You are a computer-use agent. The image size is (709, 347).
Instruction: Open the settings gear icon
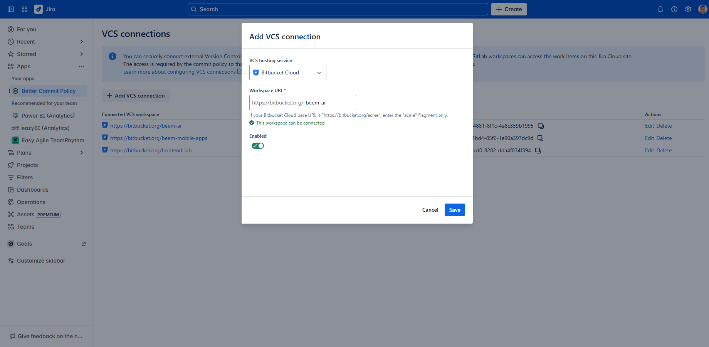click(x=688, y=9)
